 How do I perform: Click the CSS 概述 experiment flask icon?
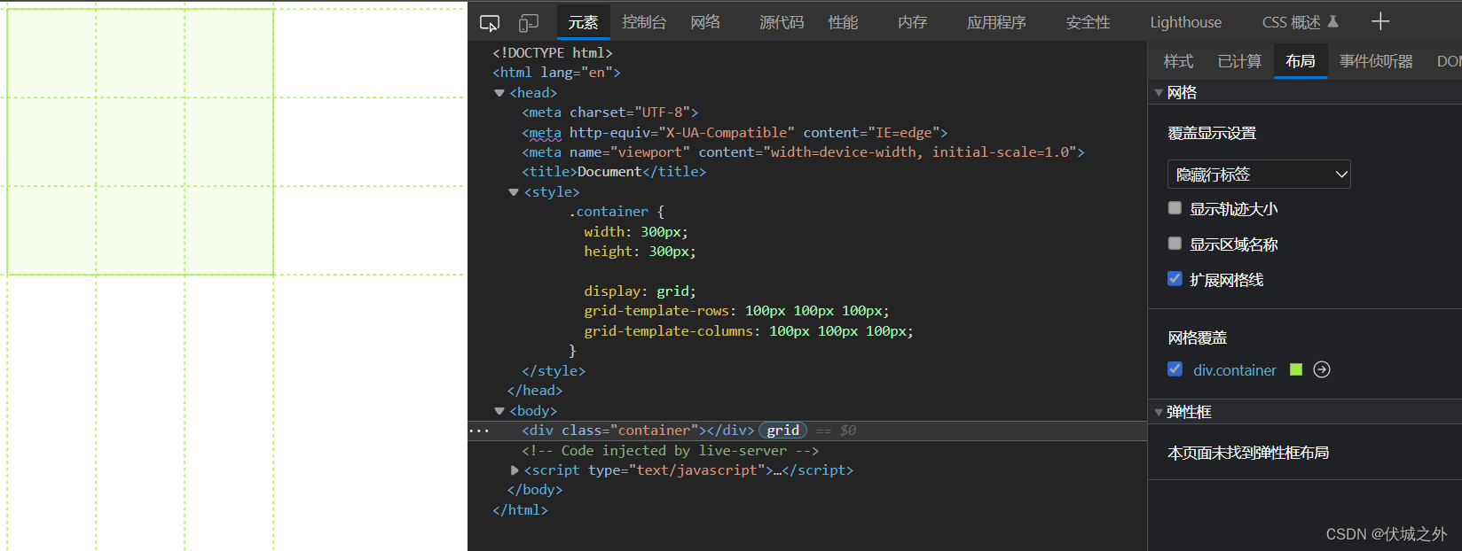(x=1332, y=22)
